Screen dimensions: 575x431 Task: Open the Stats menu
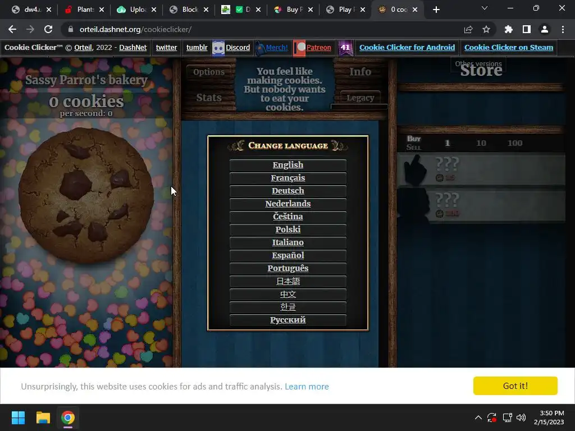point(209,98)
